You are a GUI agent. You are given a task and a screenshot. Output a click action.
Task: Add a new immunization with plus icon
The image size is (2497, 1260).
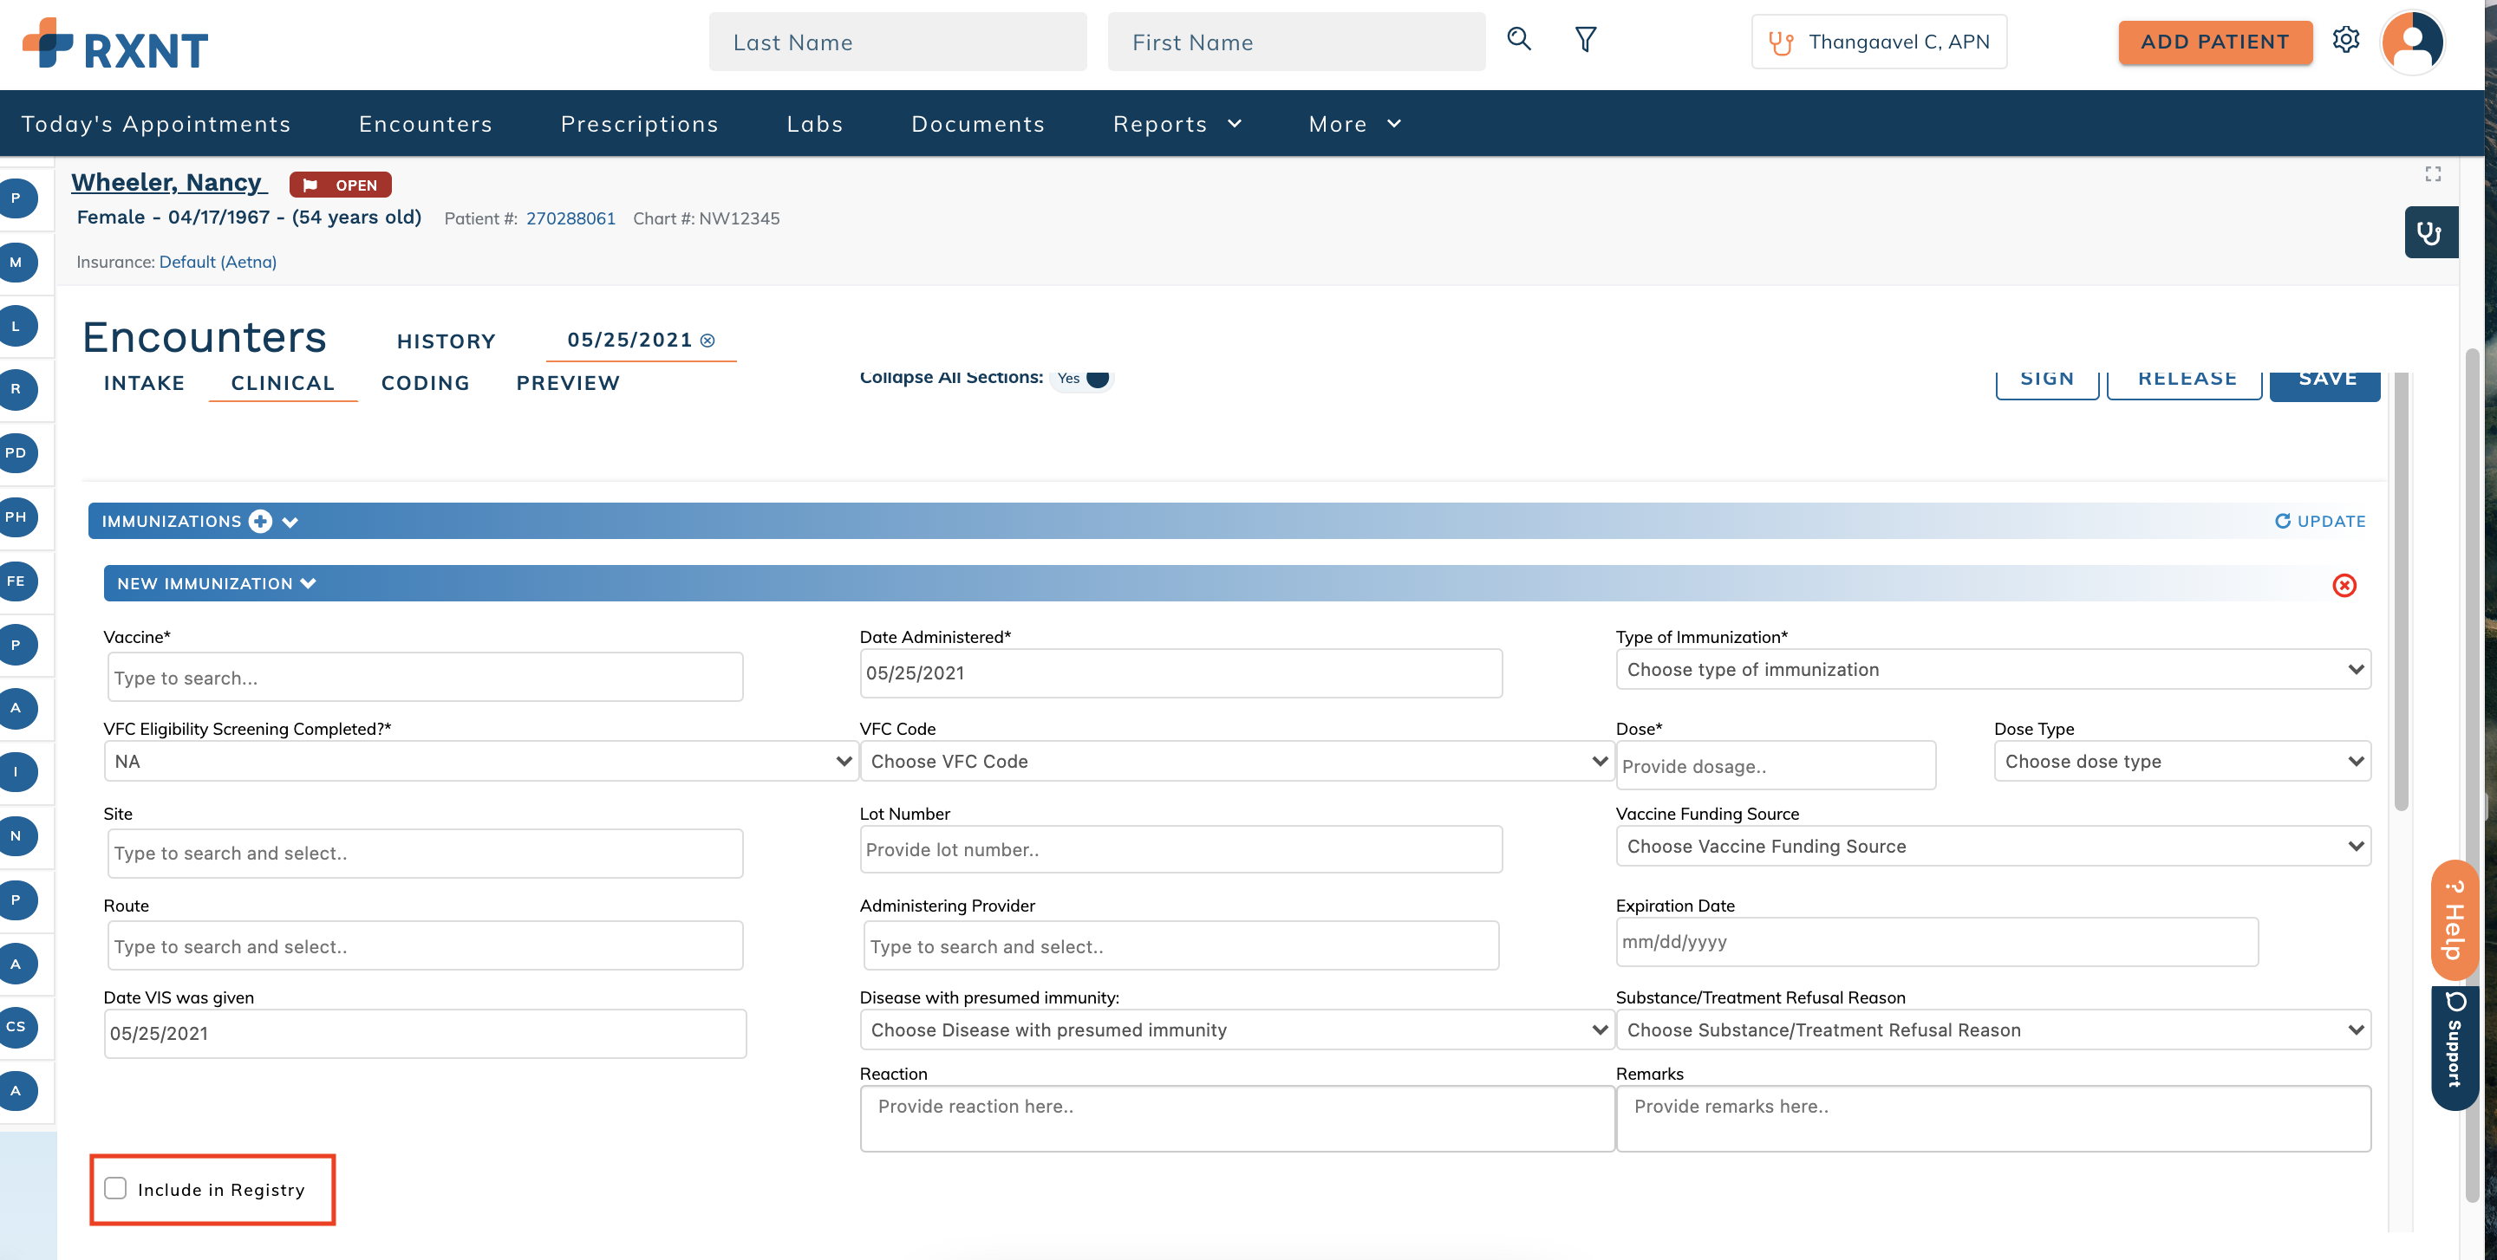(x=260, y=521)
